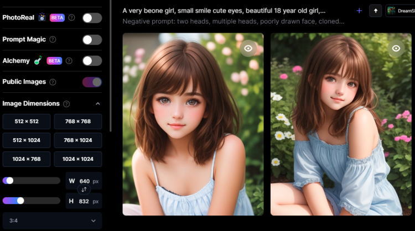Open the Prompt Magic help icon
This screenshot has height=231, width=415.
pyautogui.click(x=53, y=39)
